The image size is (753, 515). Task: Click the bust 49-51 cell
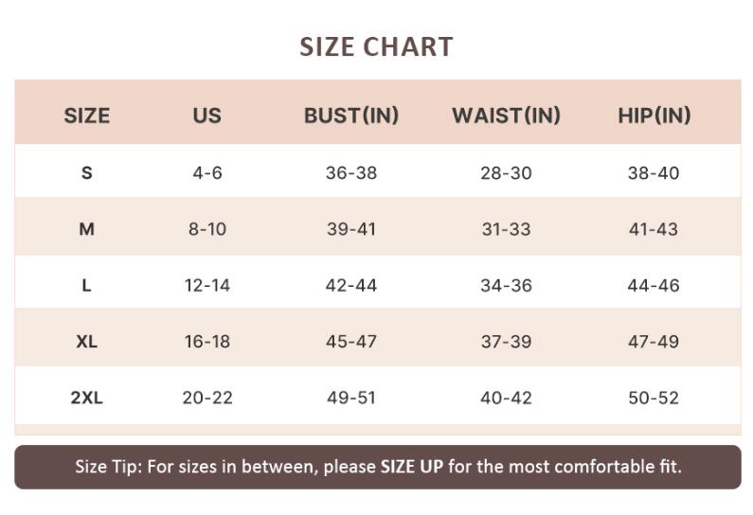pyautogui.click(x=351, y=398)
